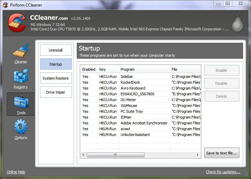Click the Disable button
The image size is (251, 179).
pyautogui.click(x=222, y=83)
